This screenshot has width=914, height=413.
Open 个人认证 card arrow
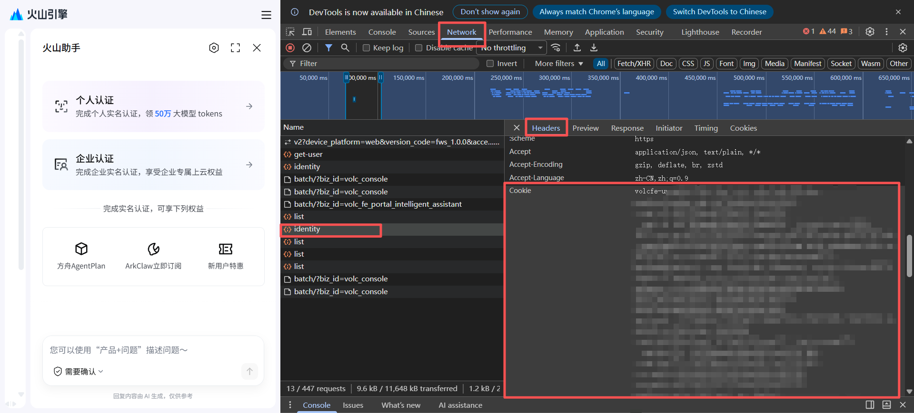[249, 106]
